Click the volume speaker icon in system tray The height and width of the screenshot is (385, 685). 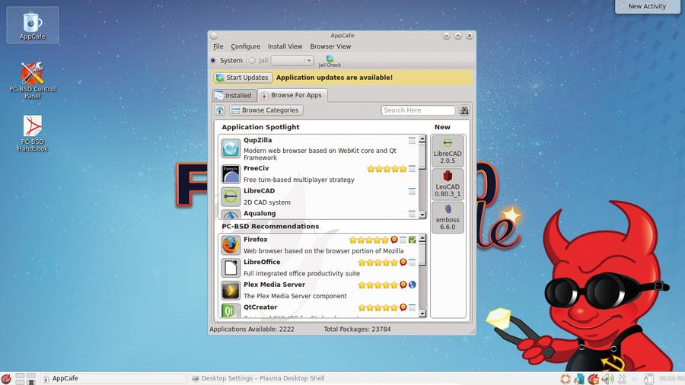click(607, 378)
